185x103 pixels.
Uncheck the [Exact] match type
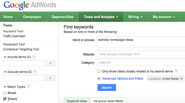click(x=5, y=99)
